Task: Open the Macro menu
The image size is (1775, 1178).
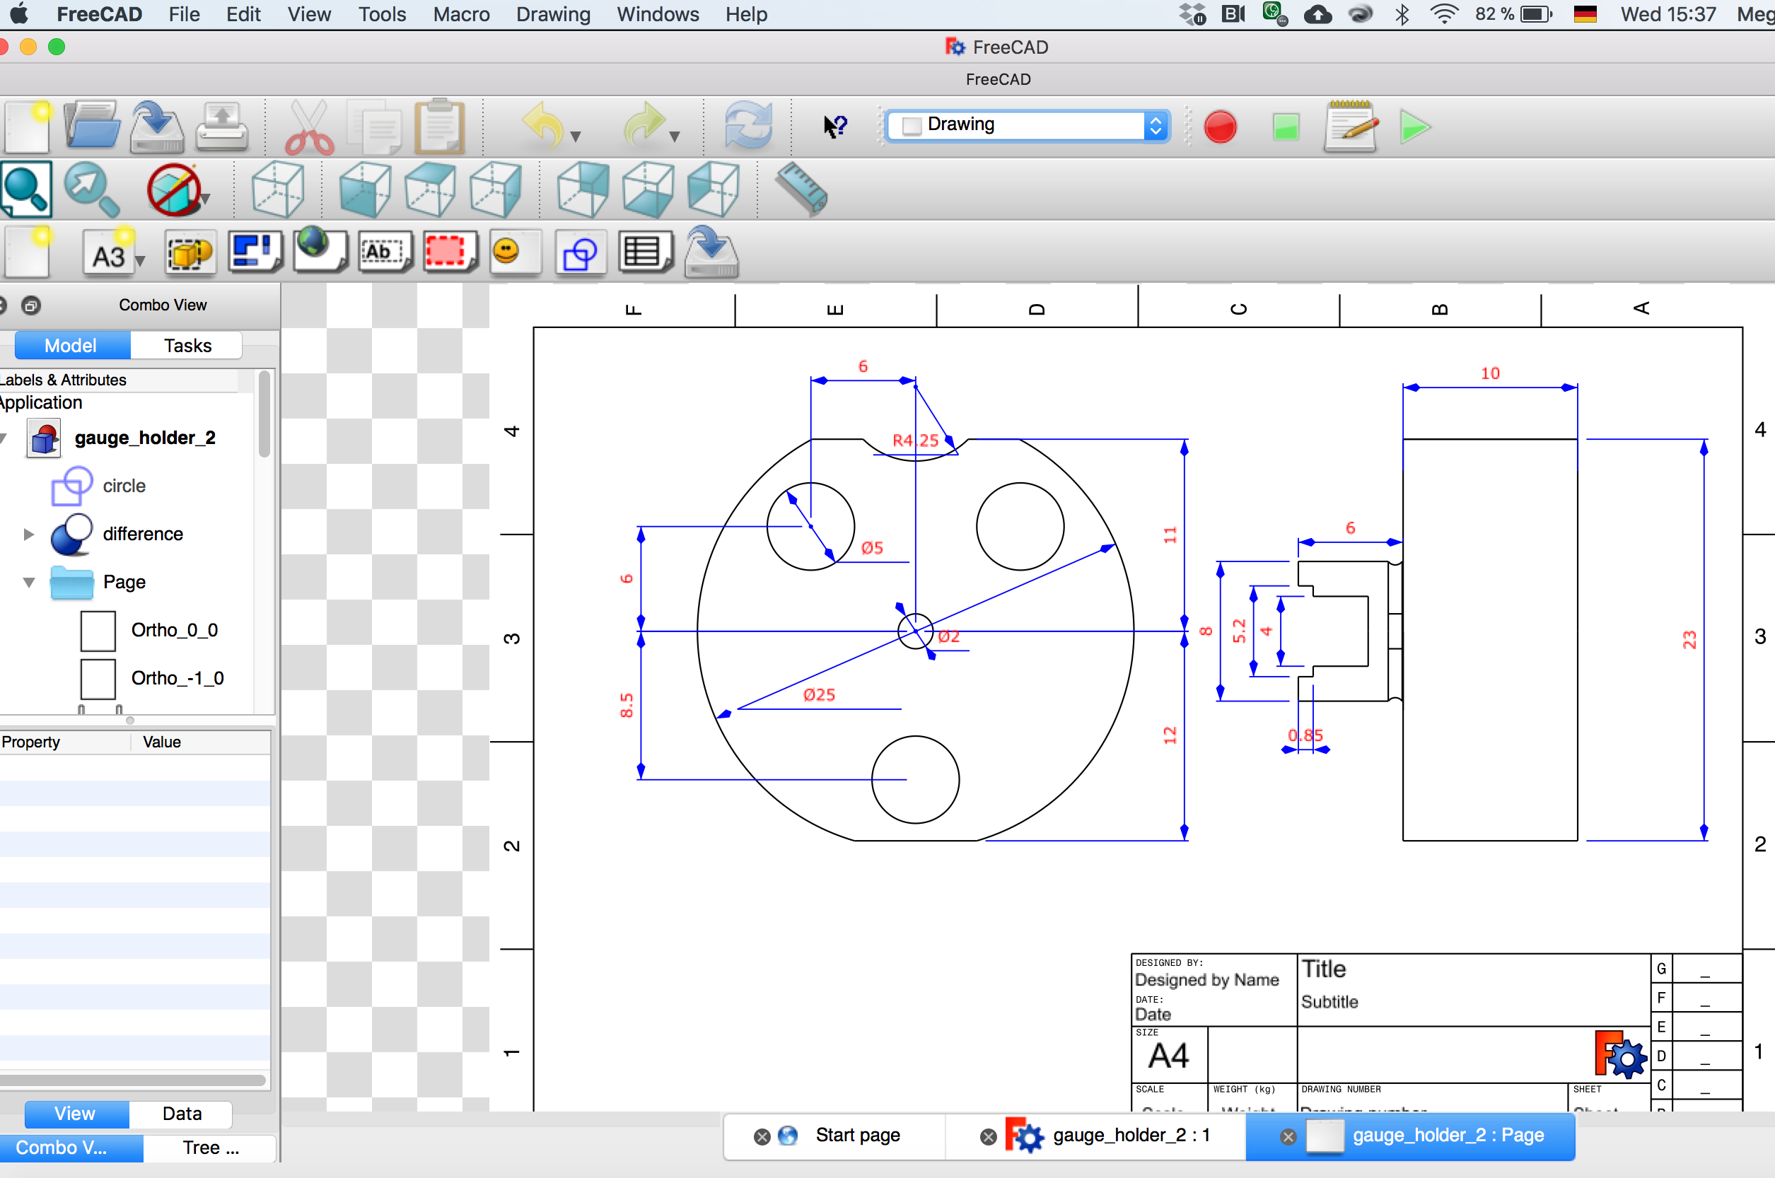Action: (x=460, y=14)
